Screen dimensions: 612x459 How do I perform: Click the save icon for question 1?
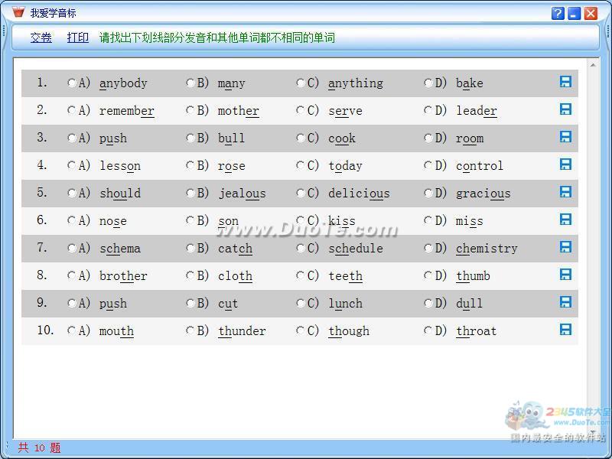tap(565, 82)
